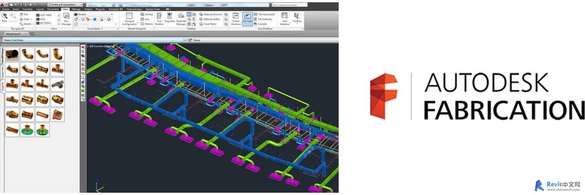The image size is (585, 195).
Task: Click the AutoCAD application menu logo
Action: click(3, 4)
